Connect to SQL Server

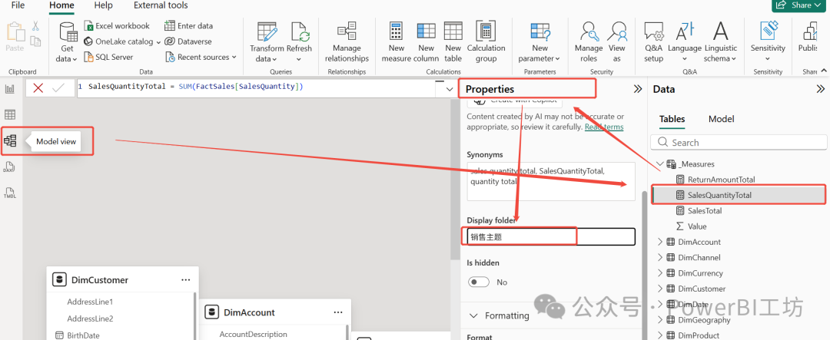[108, 57]
